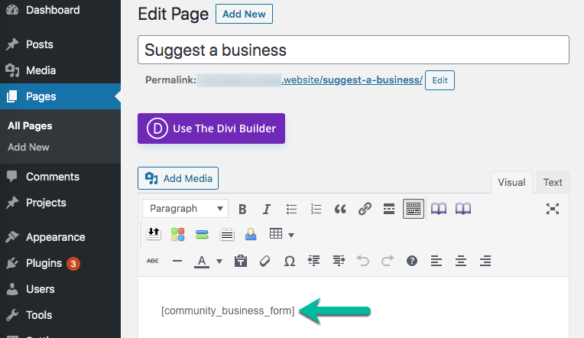The width and height of the screenshot is (584, 338).
Task: Apply strikethrough formatting
Action: [153, 261]
